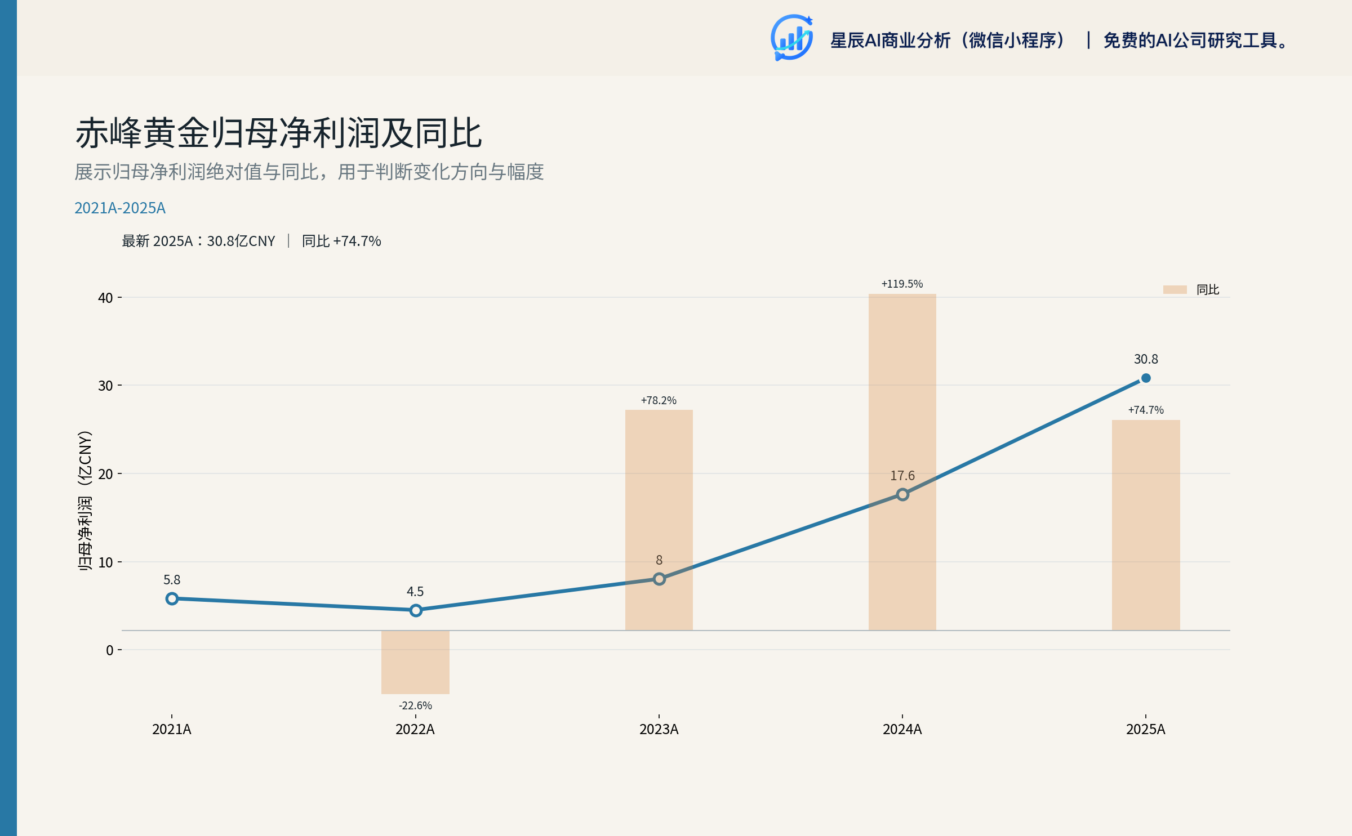This screenshot has width=1352, height=836.
Task: Select the 2022A data point marker
Action: [415, 610]
